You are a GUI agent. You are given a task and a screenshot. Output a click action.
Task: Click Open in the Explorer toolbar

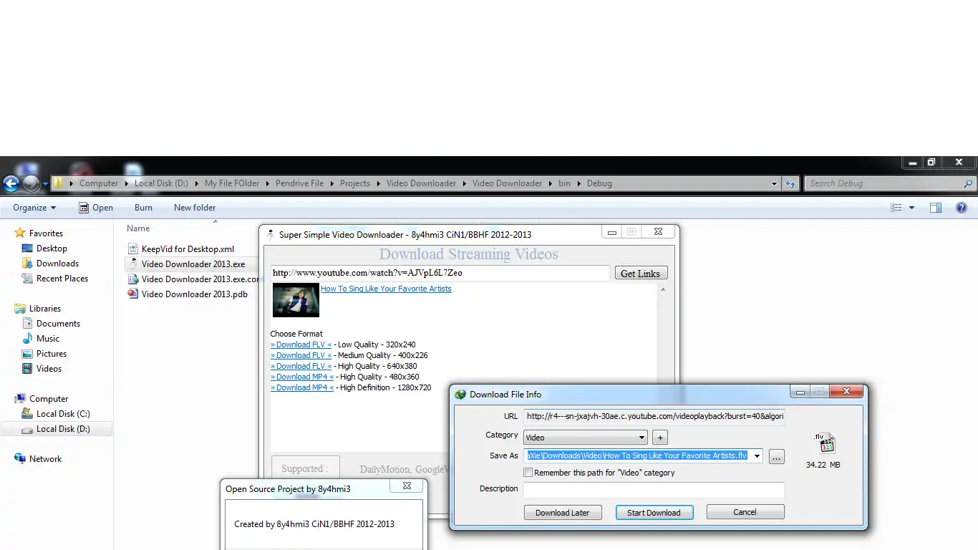point(96,208)
